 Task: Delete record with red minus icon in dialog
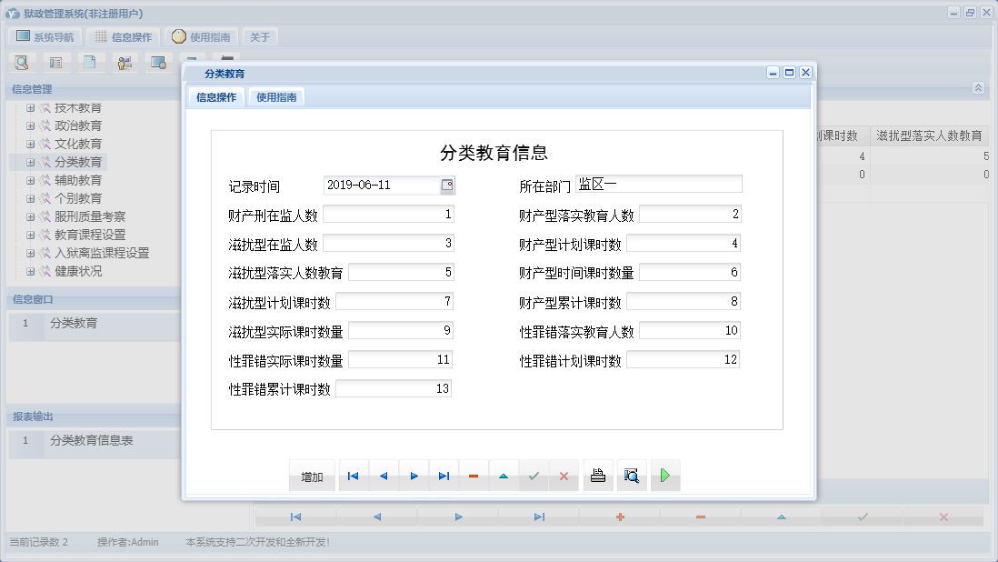pos(474,476)
